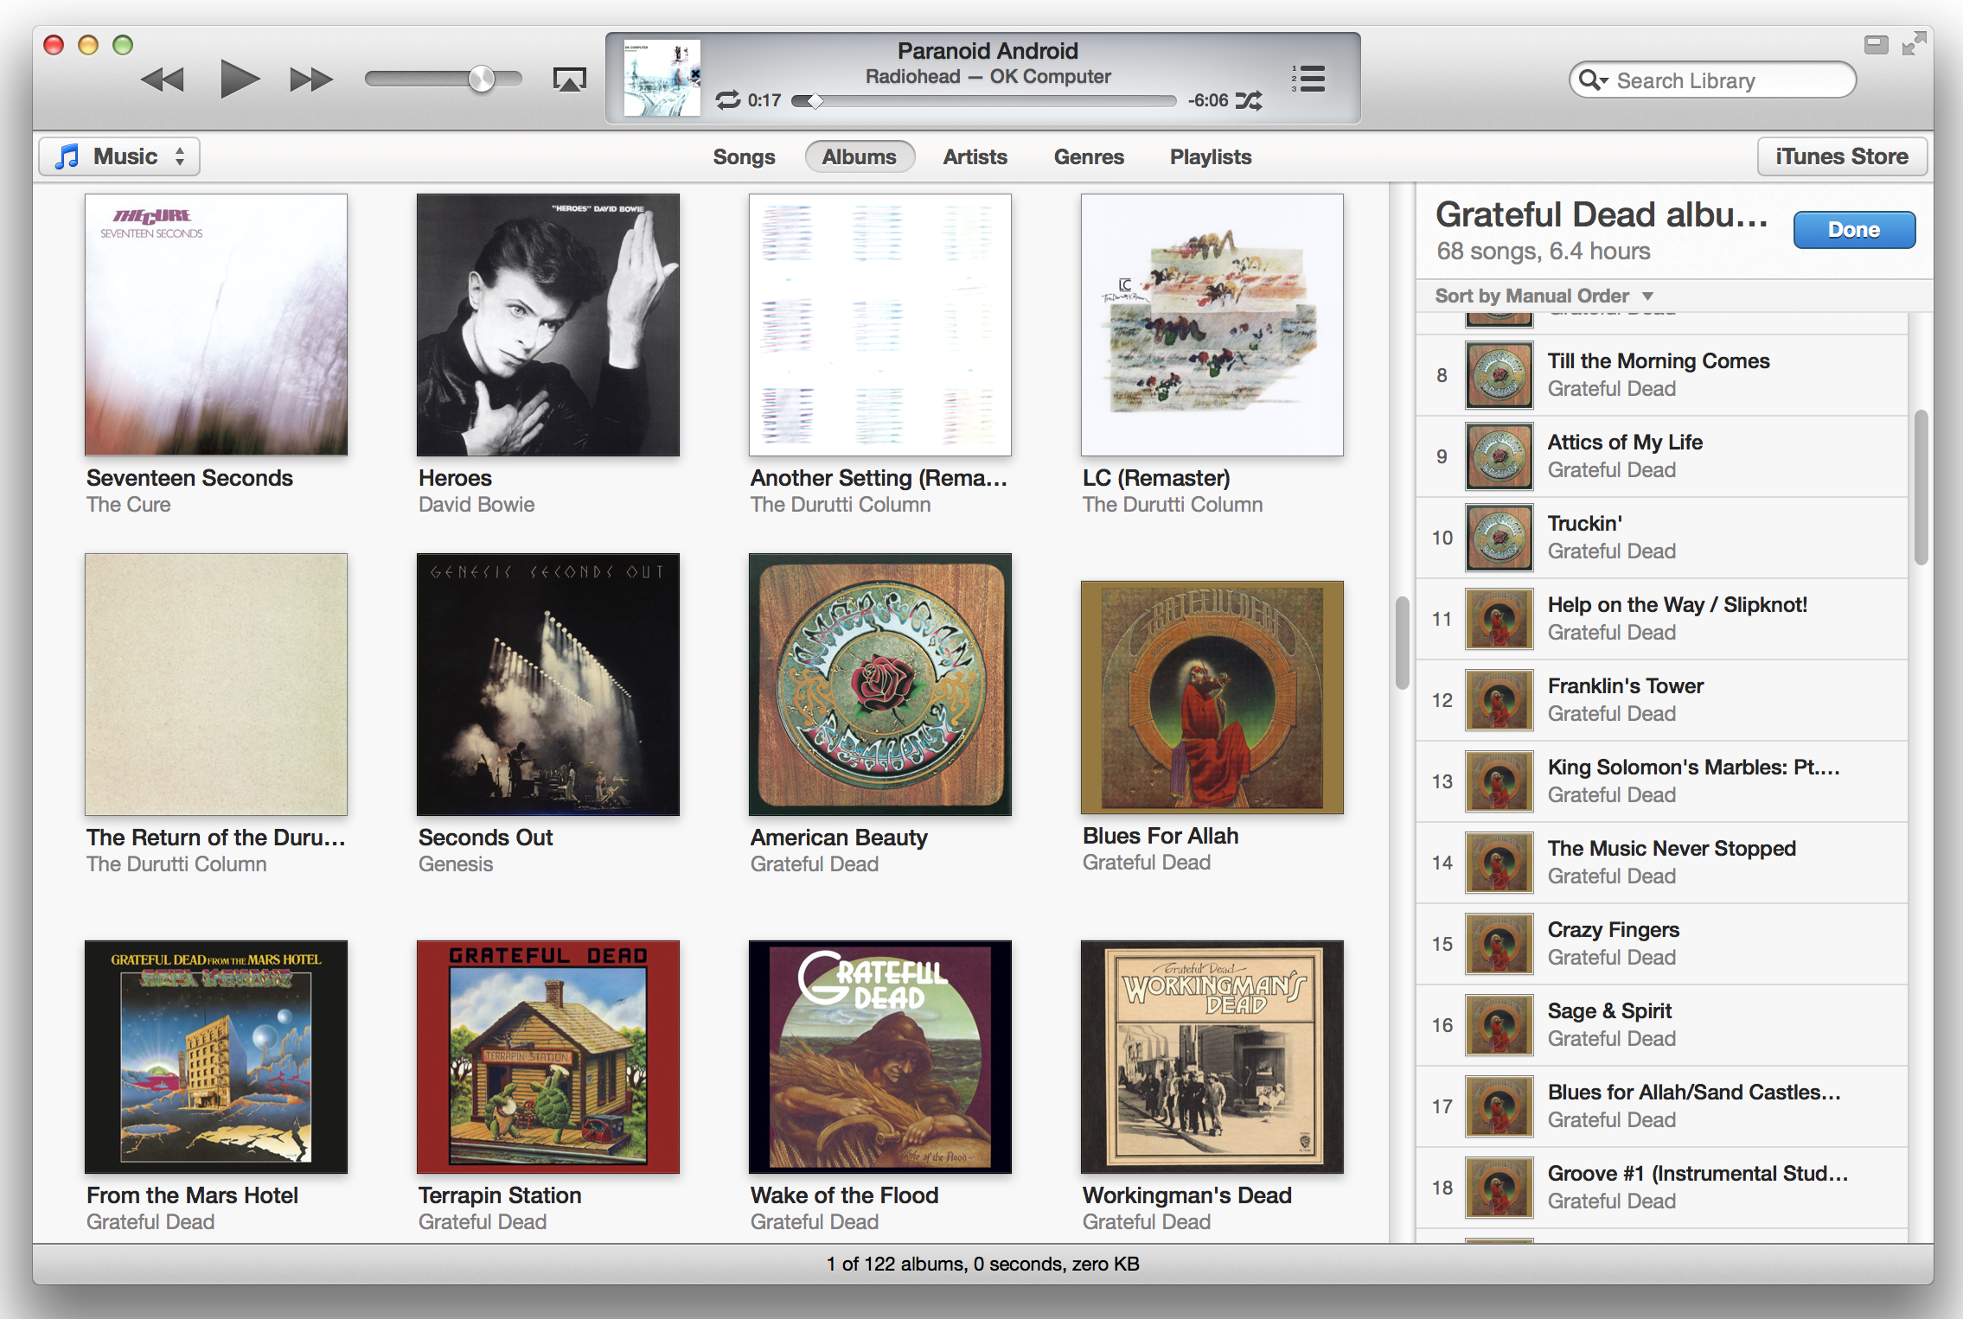This screenshot has height=1319, width=1963.
Task: Click artwork icon beside Crazy Fingers
Action: pos(1499,944)
